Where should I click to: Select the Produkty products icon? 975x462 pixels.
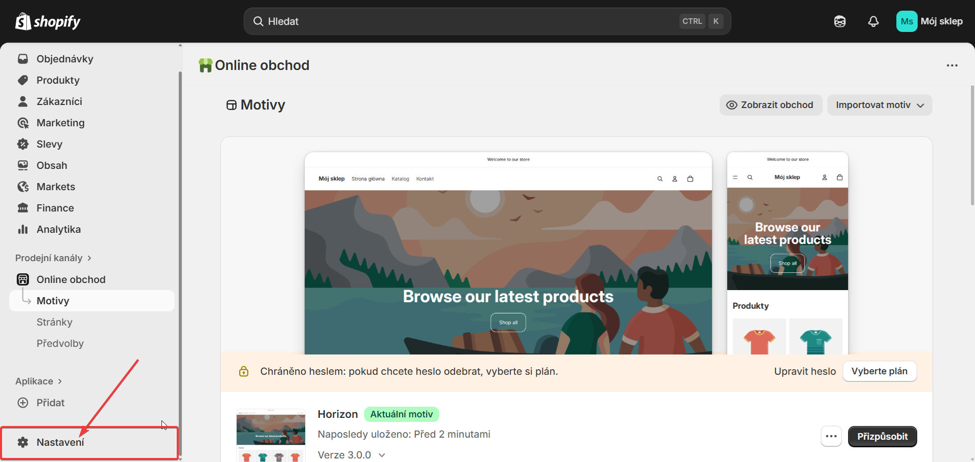click(x=23, y=80)
